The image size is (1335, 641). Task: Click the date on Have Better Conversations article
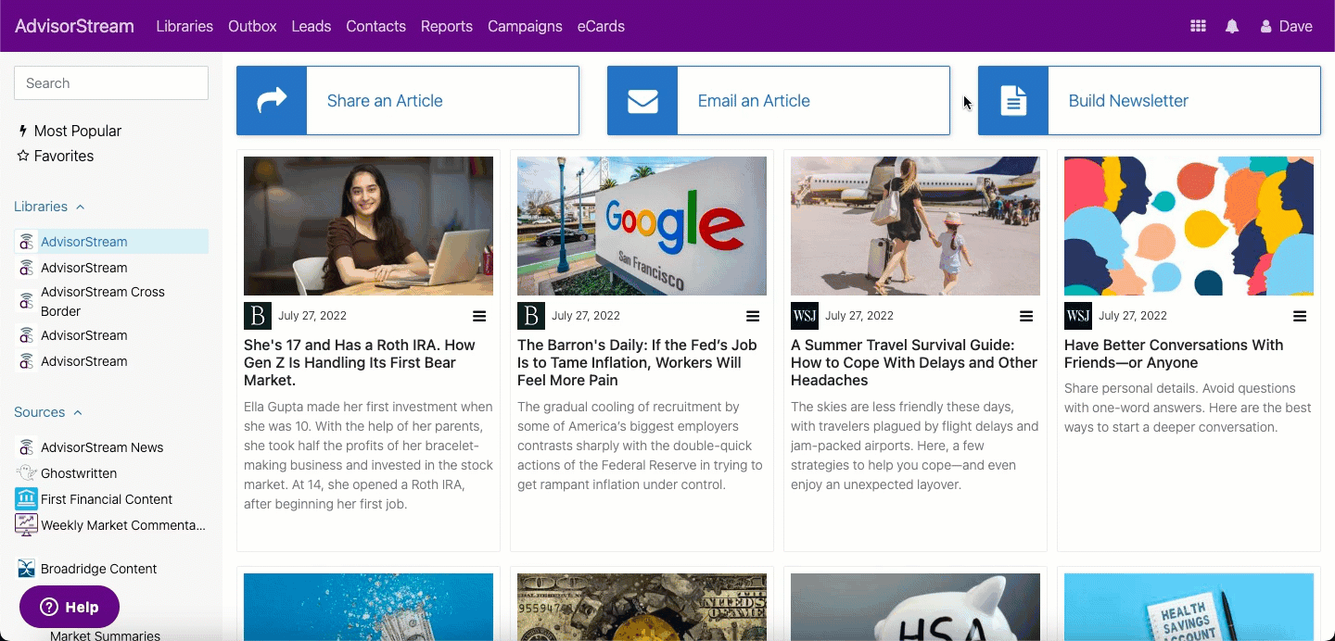(x=1132, y=316)
